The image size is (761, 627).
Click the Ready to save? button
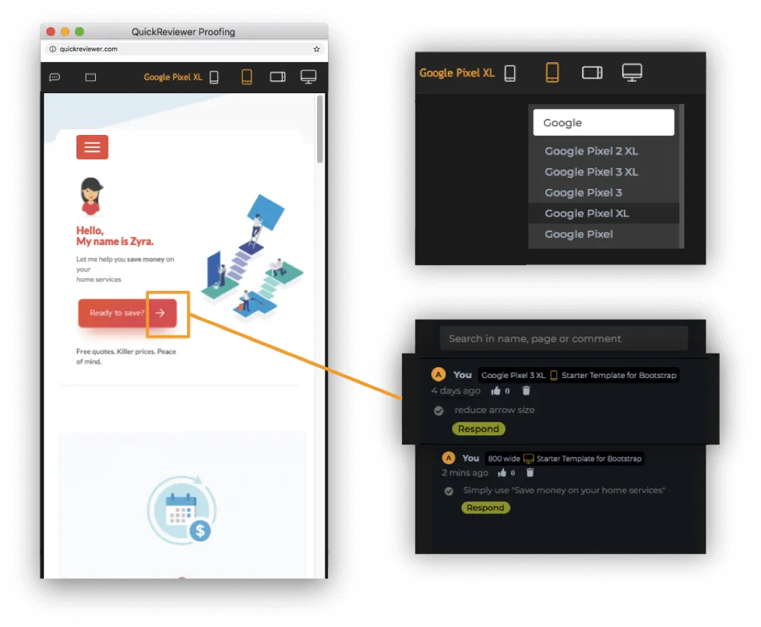pyautogui.click(x=127, y=313)
